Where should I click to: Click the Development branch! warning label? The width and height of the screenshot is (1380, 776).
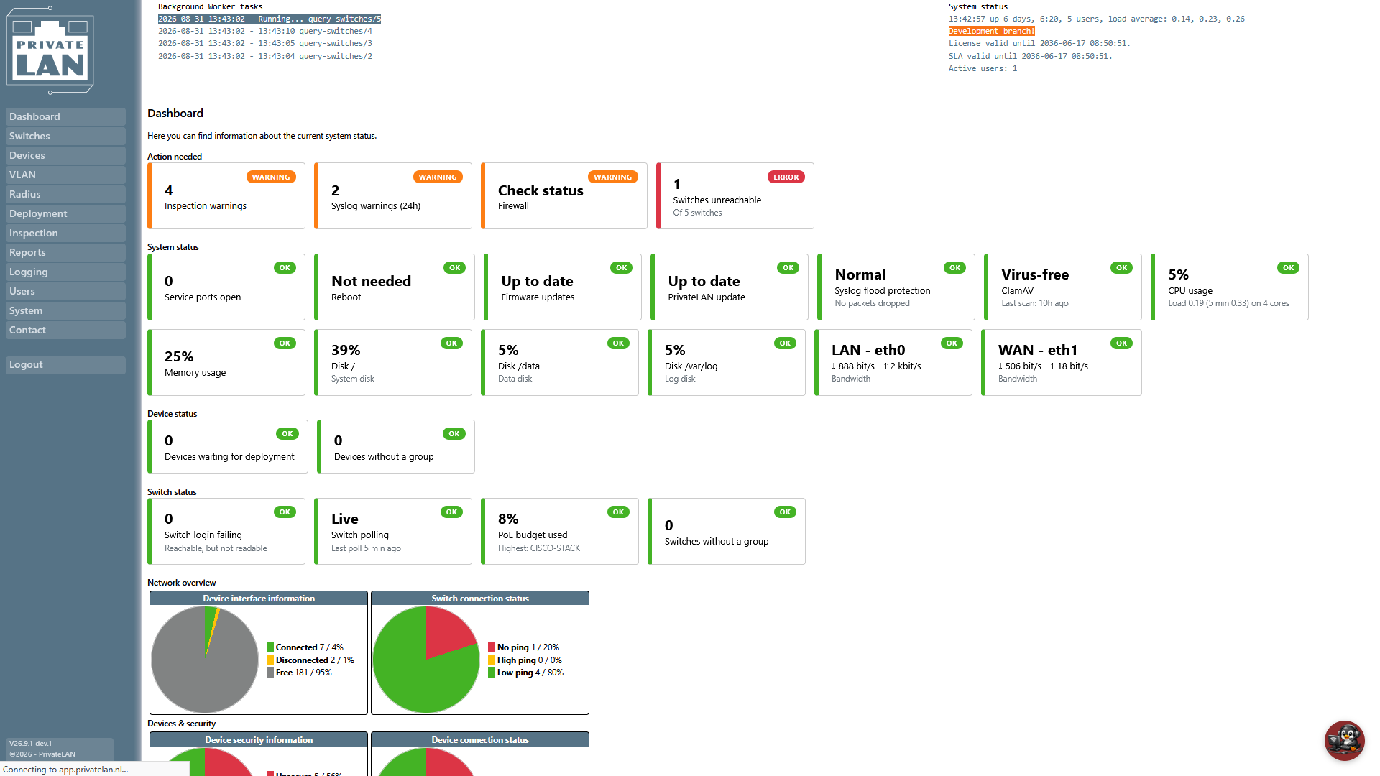992,31
